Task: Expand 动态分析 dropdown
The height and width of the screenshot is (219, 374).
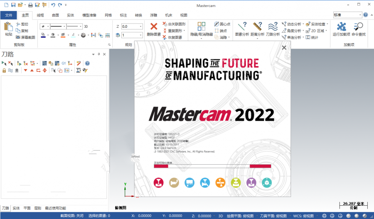Action: (x=303, y=24)
